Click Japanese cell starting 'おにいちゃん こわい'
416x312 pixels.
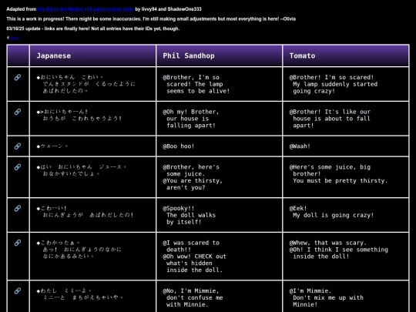pyautogui.click(x=93, y=84)
